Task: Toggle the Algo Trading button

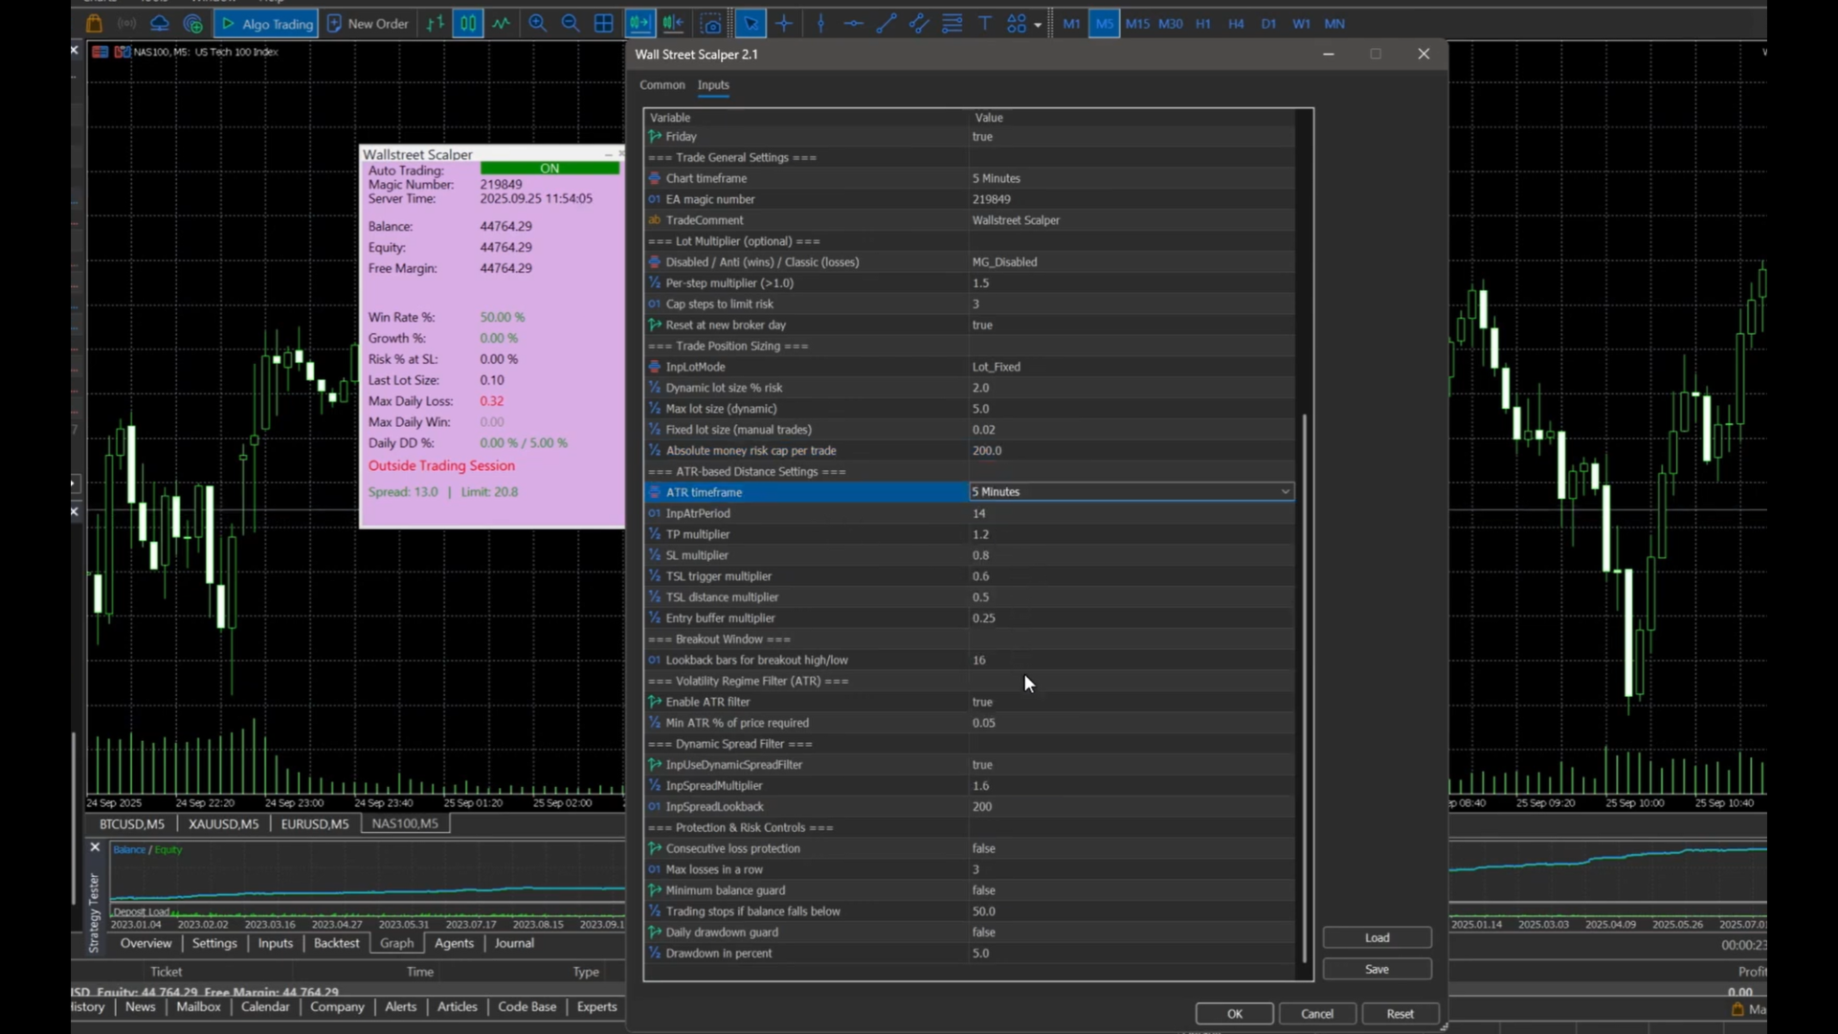Action: click(x=267, y=24)
